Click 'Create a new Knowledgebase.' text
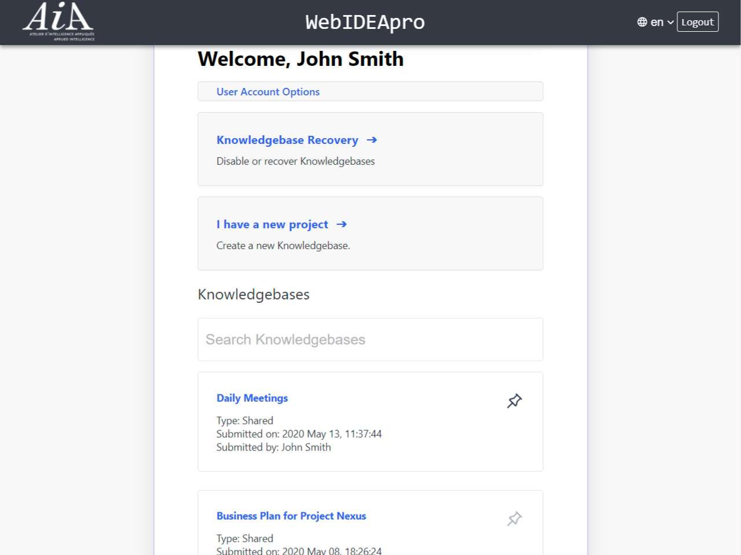This screenshot has height=555, width=741. [x=283, y=246]
